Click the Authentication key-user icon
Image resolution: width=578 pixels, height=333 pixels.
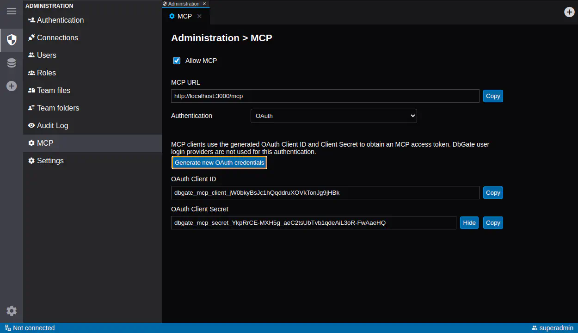[31, 20]
